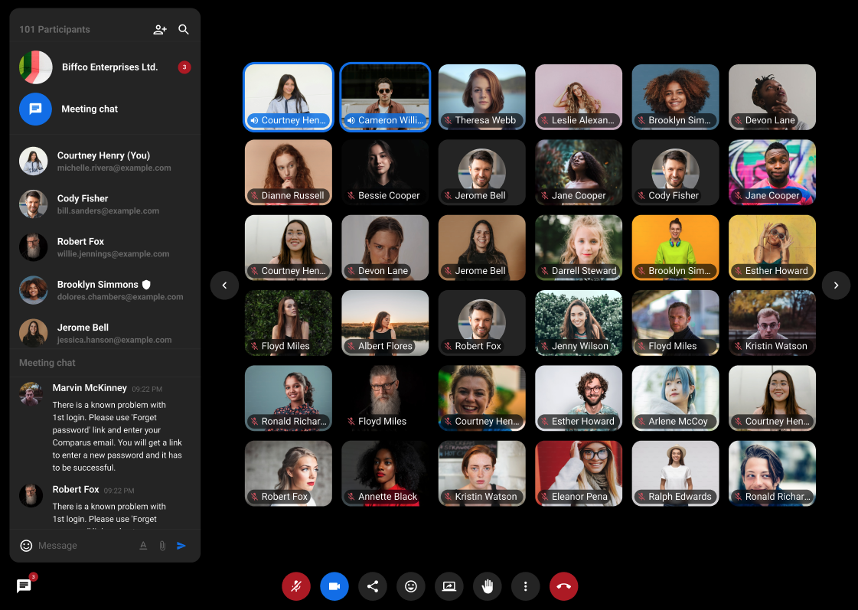
Task: Click muted mic icon on Arlene McCoy tile
Action: [x=641, y=422]
